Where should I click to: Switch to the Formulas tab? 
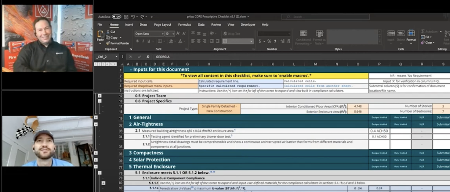click(x=185, y=25)
